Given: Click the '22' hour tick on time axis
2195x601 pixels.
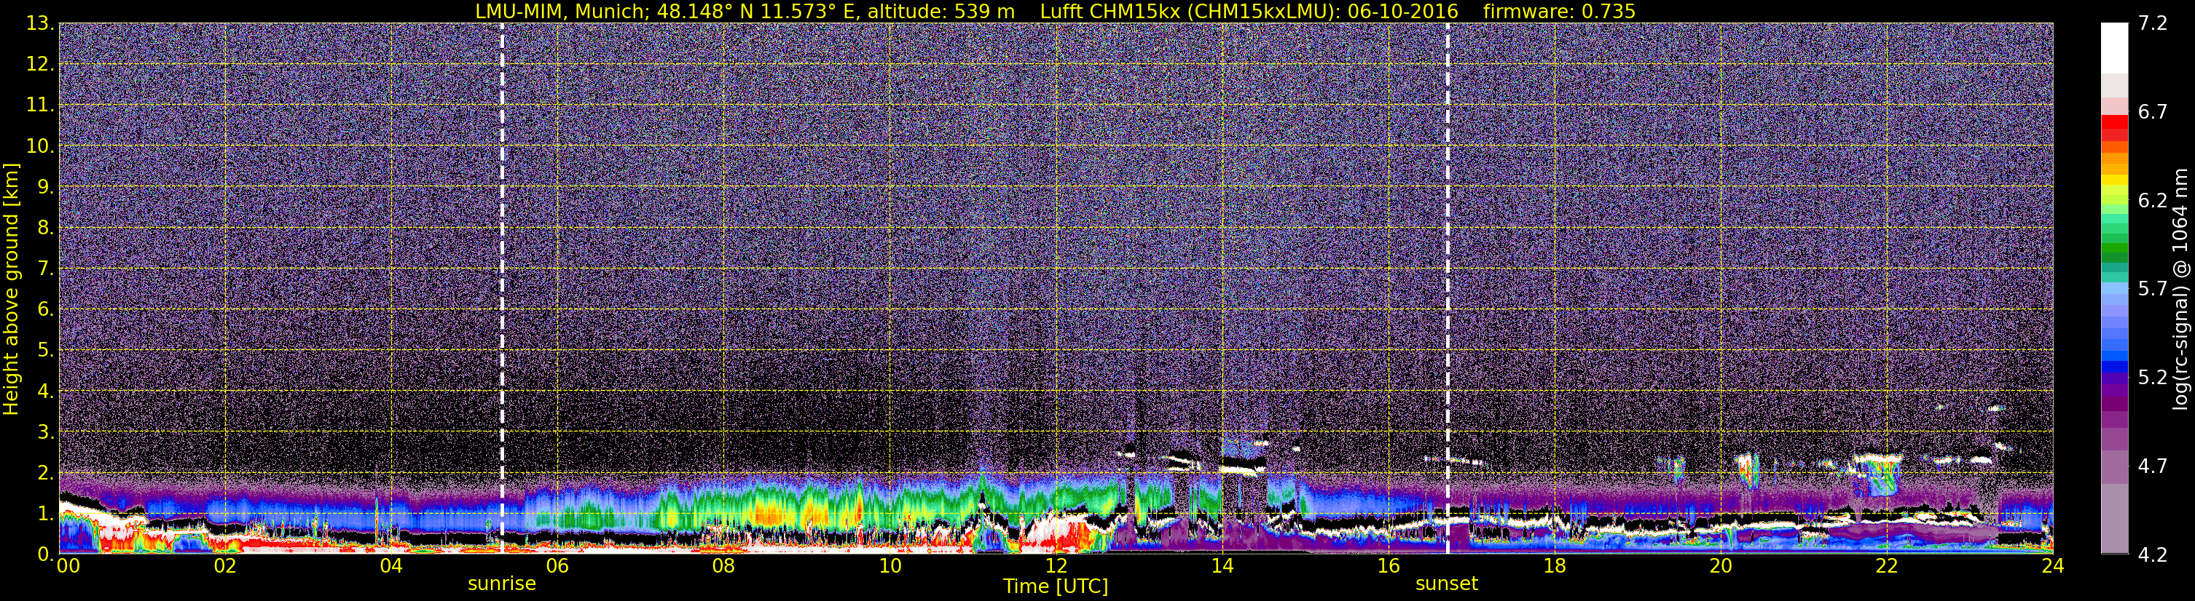Looking at the screenshot, I should [x=1887, y=566].
